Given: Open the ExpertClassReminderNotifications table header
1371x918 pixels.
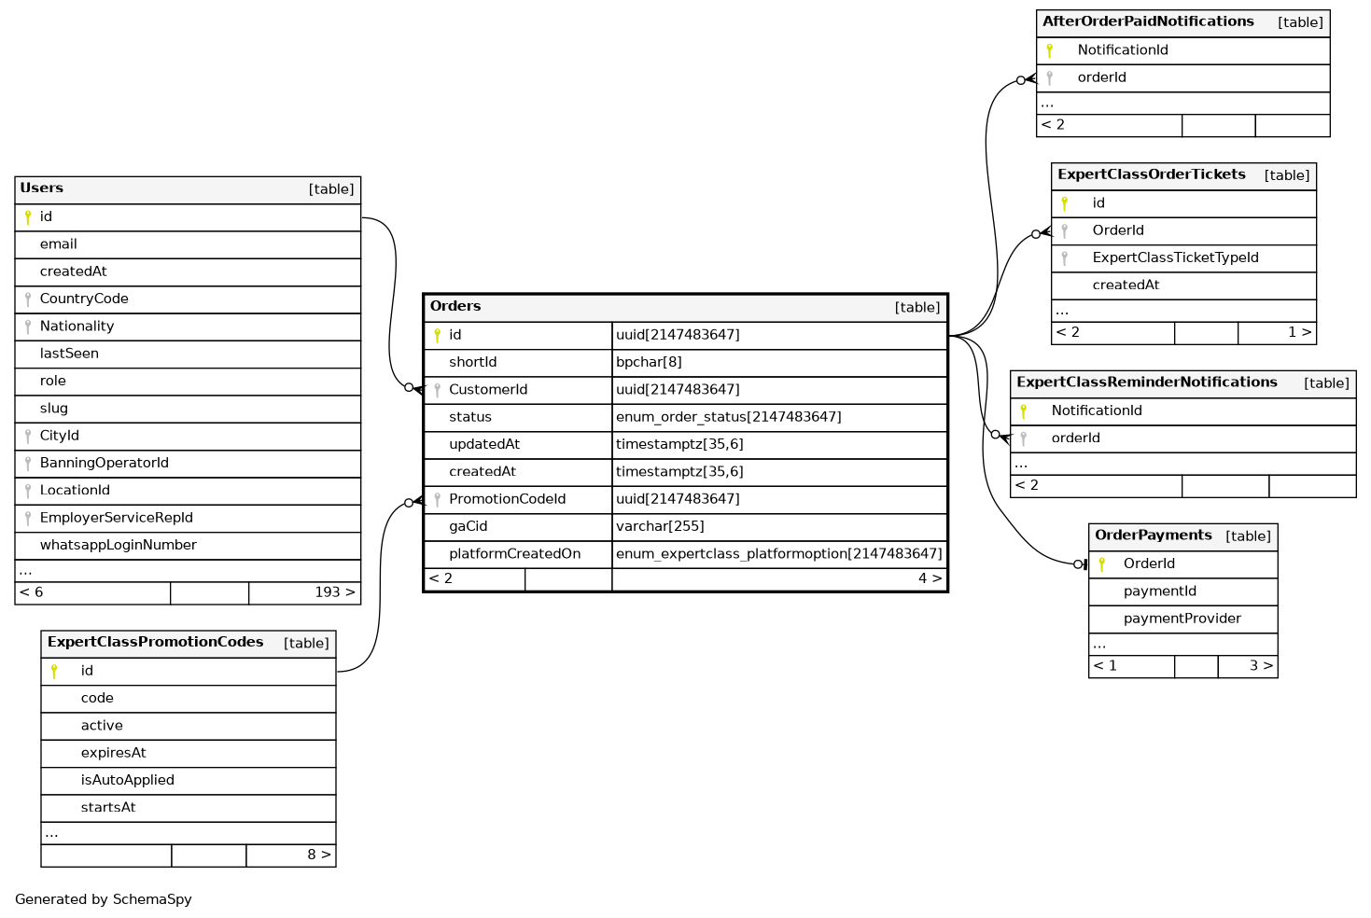Looking at the screenshot, I should pyautogui.click(x=1146, y=382).
